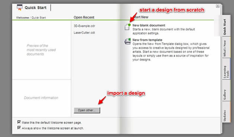Toggle Make this the default Welcome screen page
Screen dimensions: 234x137
point(19,122)
